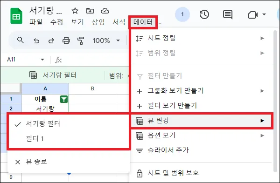This screenshot has height=183, width=280.
Task: Open the 수정 menu
Action: tap(56, 22)
